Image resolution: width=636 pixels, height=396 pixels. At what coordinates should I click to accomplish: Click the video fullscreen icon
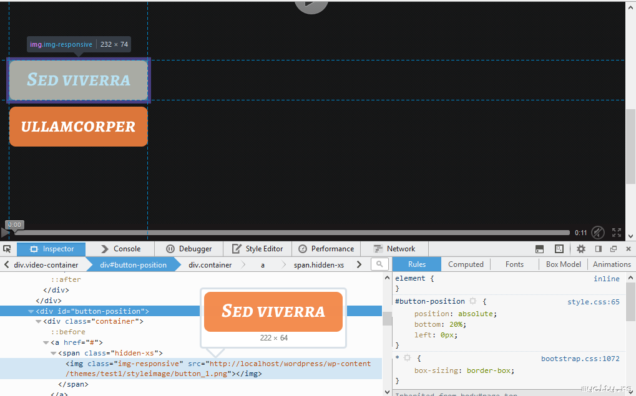[x=617, y=233]
